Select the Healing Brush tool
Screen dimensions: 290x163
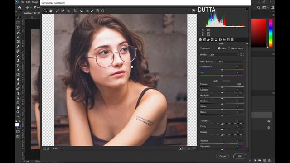point(18,51)
